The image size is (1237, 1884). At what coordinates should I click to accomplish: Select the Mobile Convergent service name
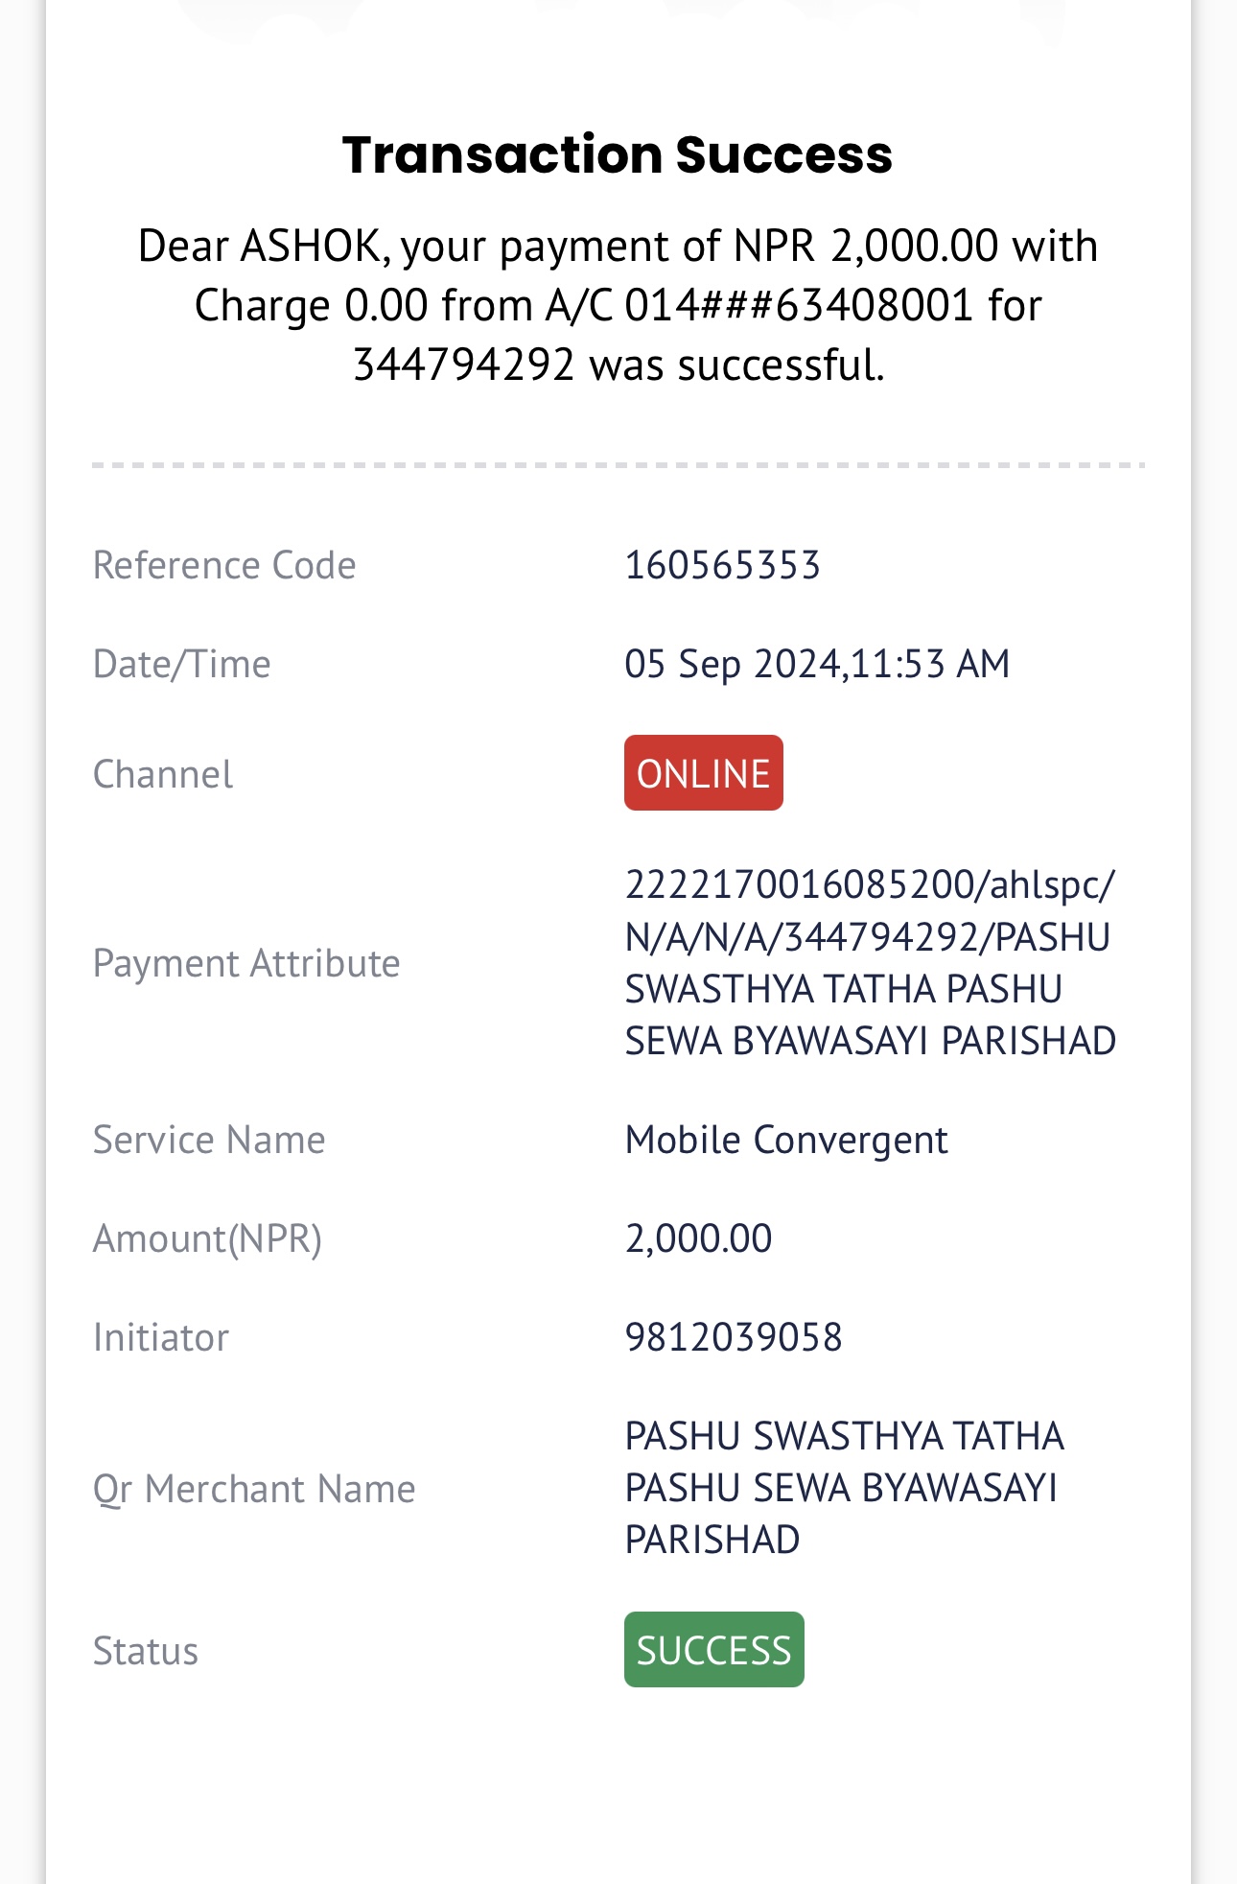[x=786, y=1140]
